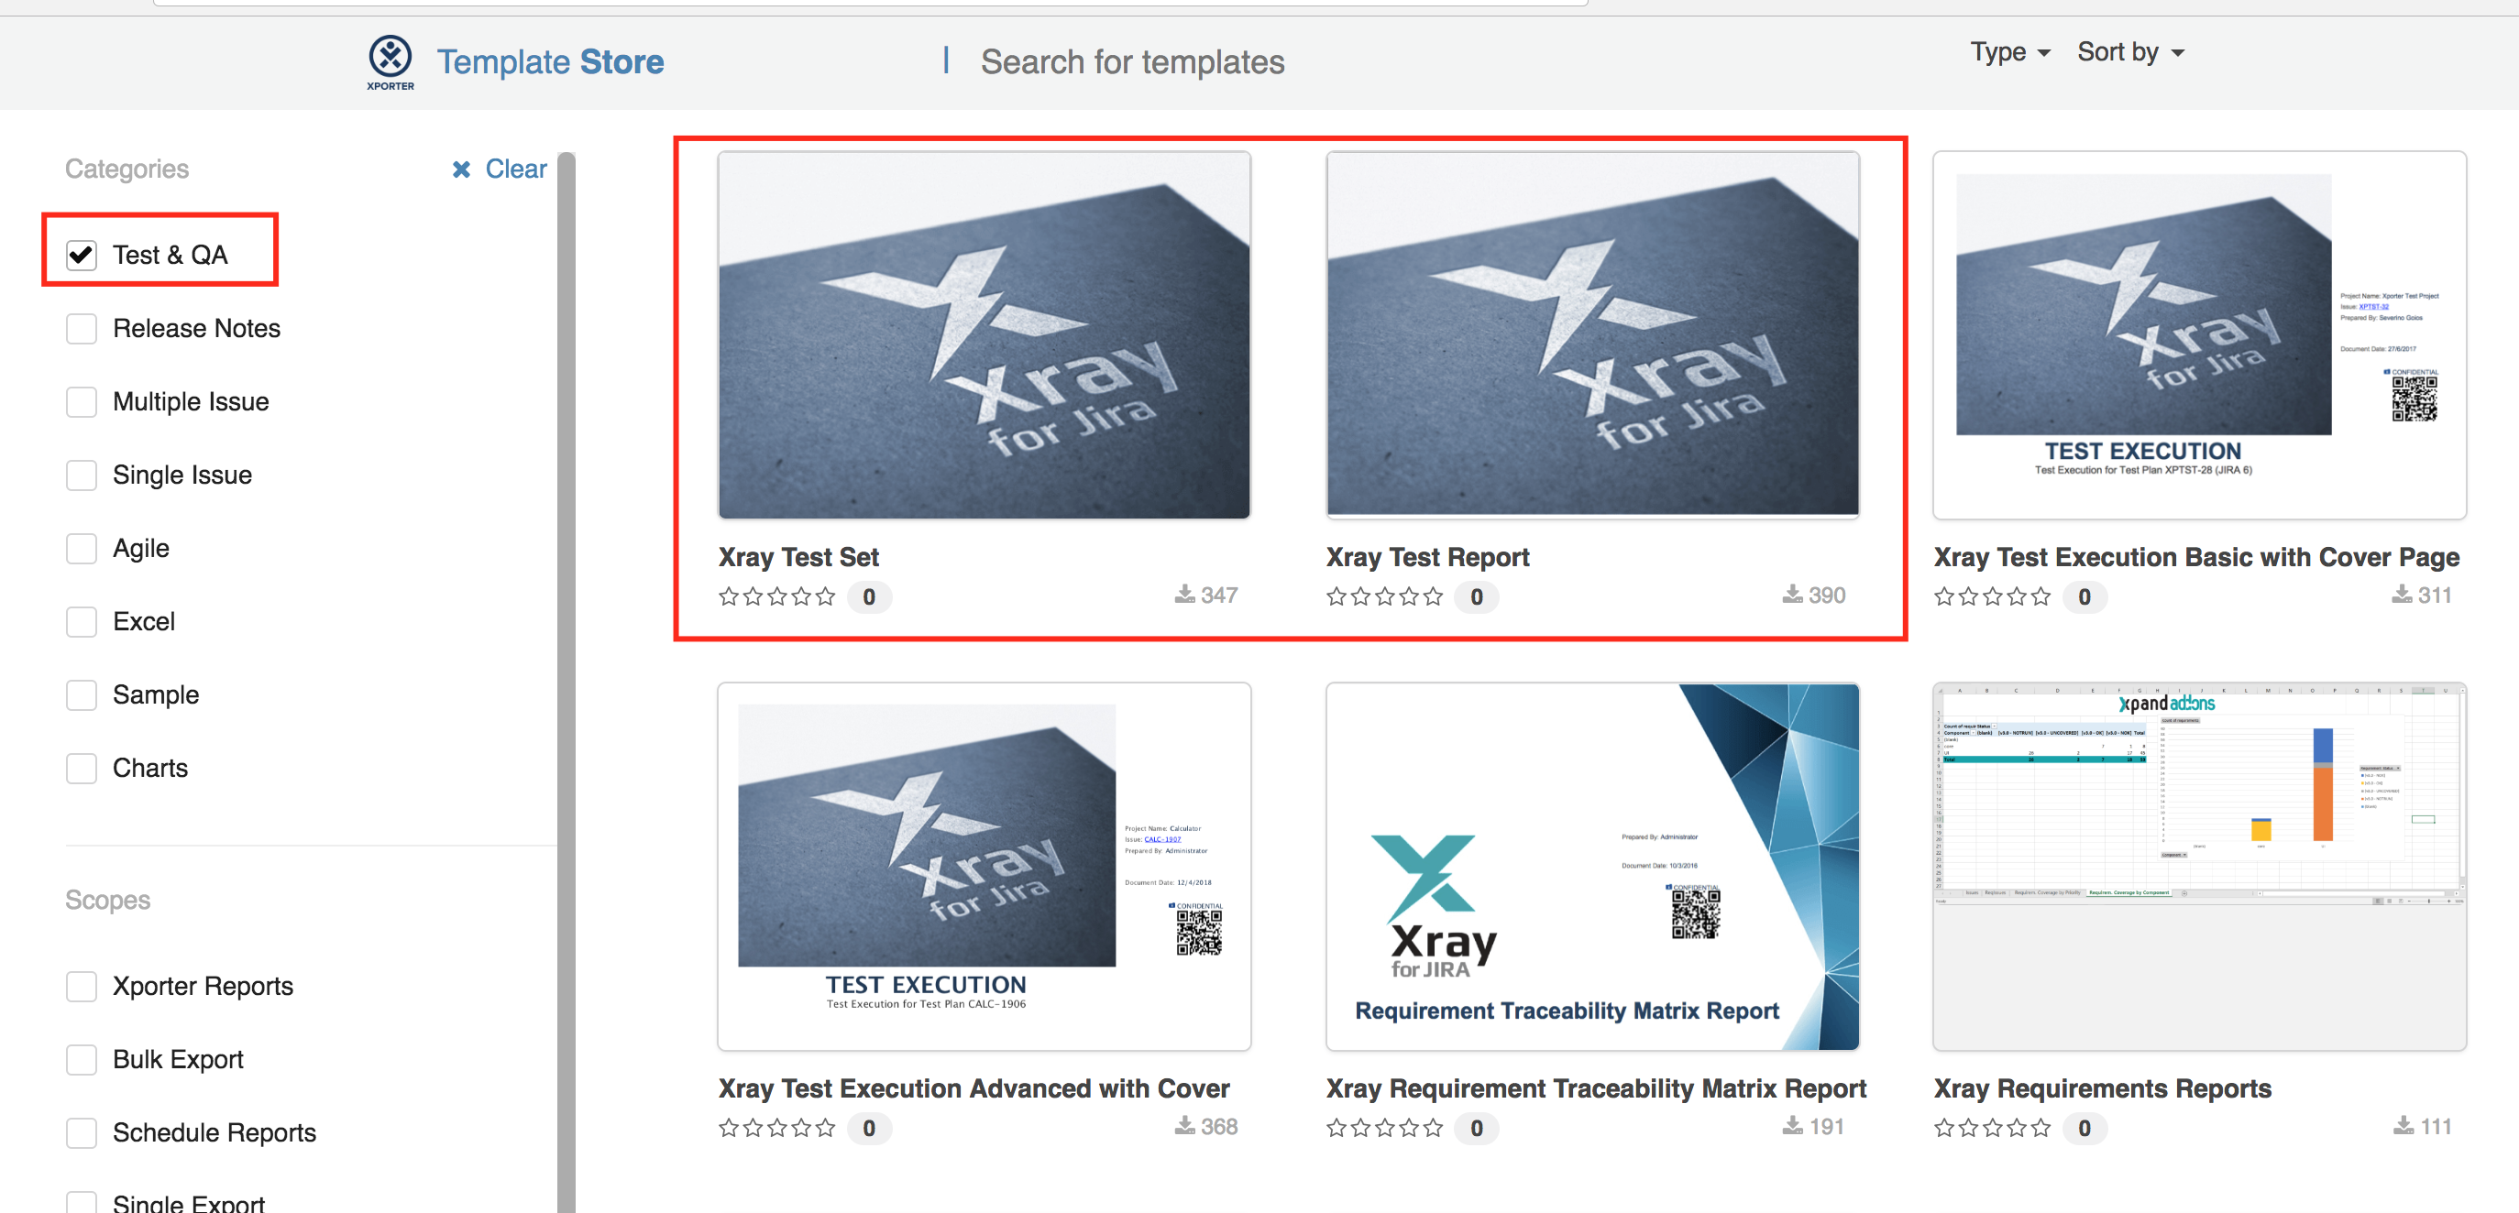Rate Test Execution Advanced with fourth star
The image size is (2519, 1213).
[801, 1128]
